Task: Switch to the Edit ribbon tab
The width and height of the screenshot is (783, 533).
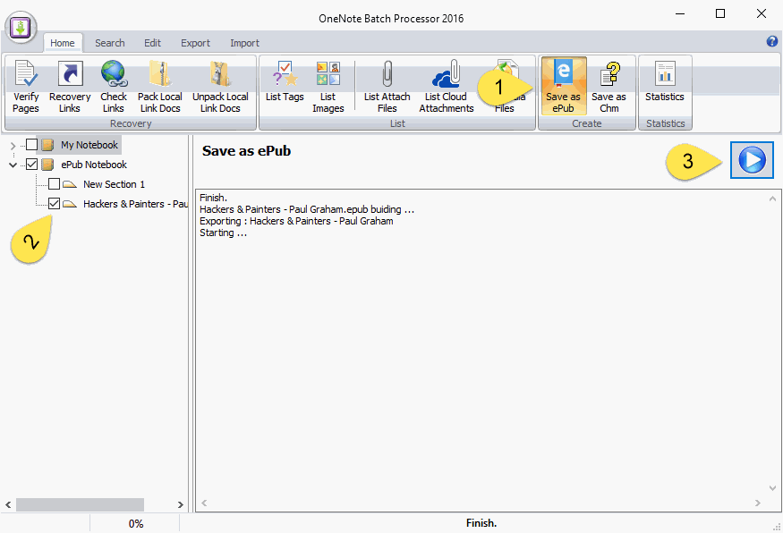Action: coord(152,43)
